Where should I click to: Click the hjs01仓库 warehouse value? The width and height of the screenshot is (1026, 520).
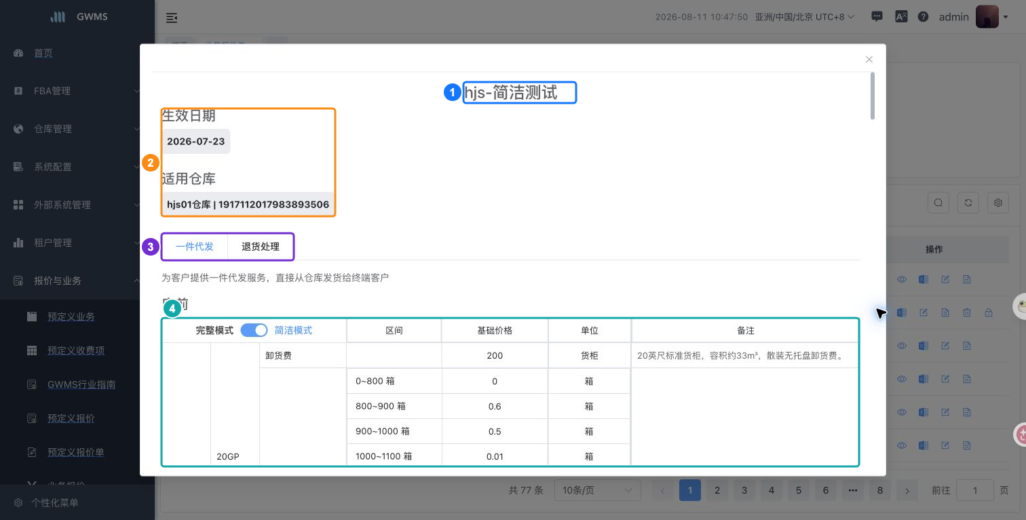tap(248, 204)
